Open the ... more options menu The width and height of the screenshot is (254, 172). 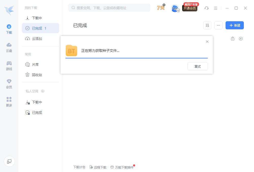pyautogui.click(x=218, y=25)
